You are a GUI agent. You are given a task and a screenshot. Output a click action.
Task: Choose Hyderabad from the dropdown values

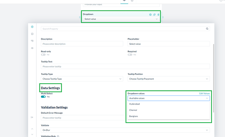coord(134,104)
